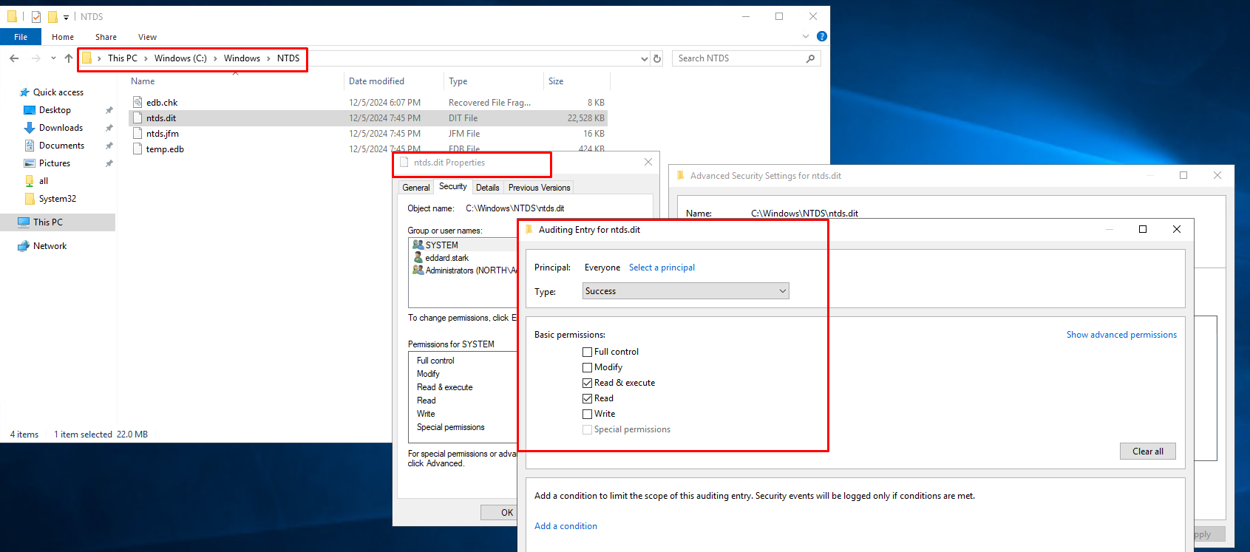
Task: Enable the Write permission checkbox
Action: [588, 415]
